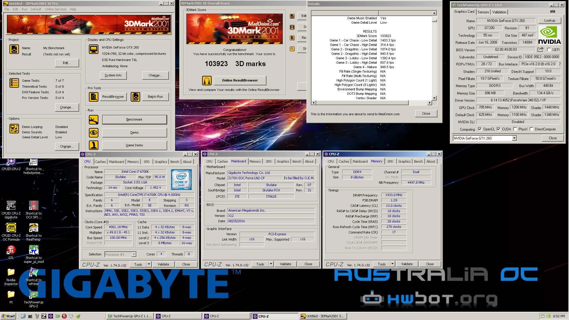Screen dimensions: 569x320
Task: Open the Help menu in 3DMark2001
Action: 73,9
